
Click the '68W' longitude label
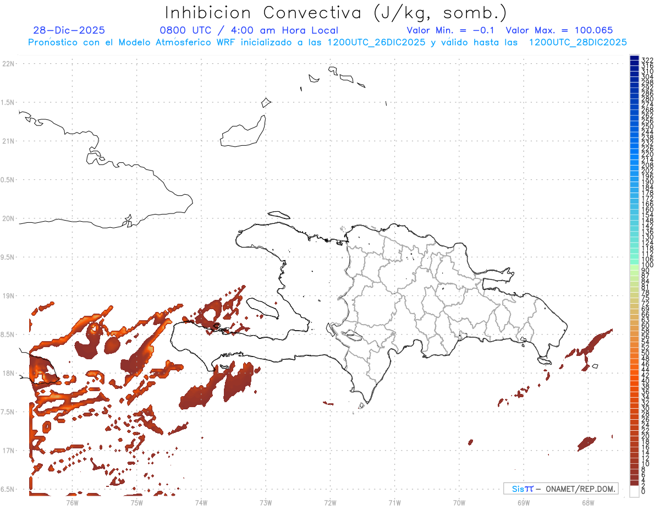[x=588, y=502]
